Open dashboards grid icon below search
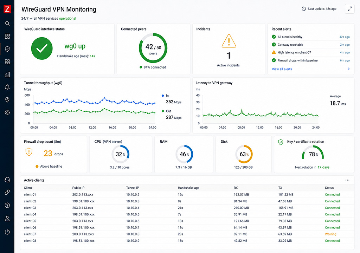The image size is (360, 253). click(7, 36)
